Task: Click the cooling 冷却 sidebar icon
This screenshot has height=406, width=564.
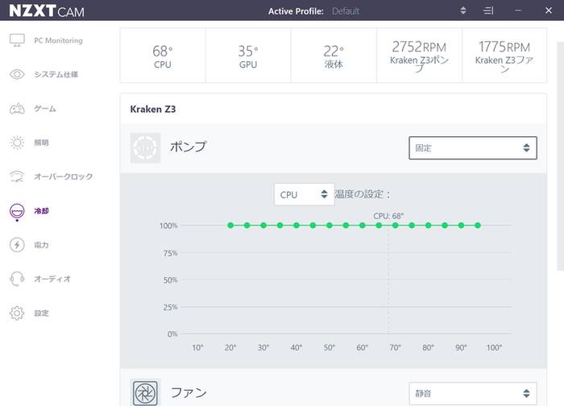Action: pyautogui.click(x=17, y=211)
